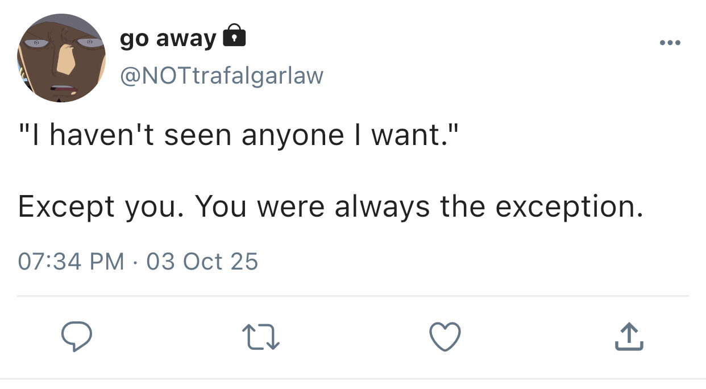Click the 07:34 PM timestamp
This screenshot has width=706, height=389.
pos(71,261)
